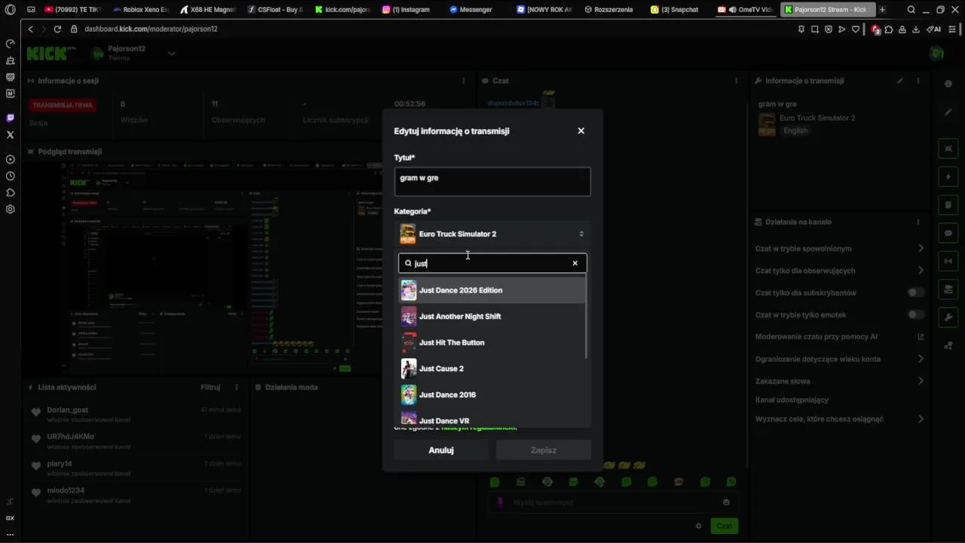Image resolution: width=965 pixels, height=543 pixels.
Task: Open Czat panel three-dot menu
Action: click(736, 81)
